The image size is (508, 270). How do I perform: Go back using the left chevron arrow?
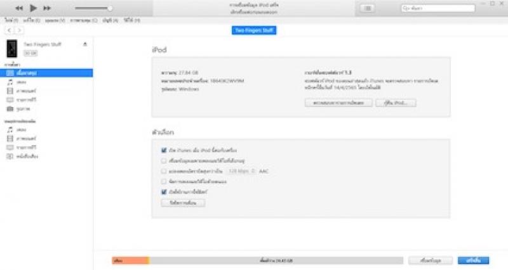tap(9, 30)
